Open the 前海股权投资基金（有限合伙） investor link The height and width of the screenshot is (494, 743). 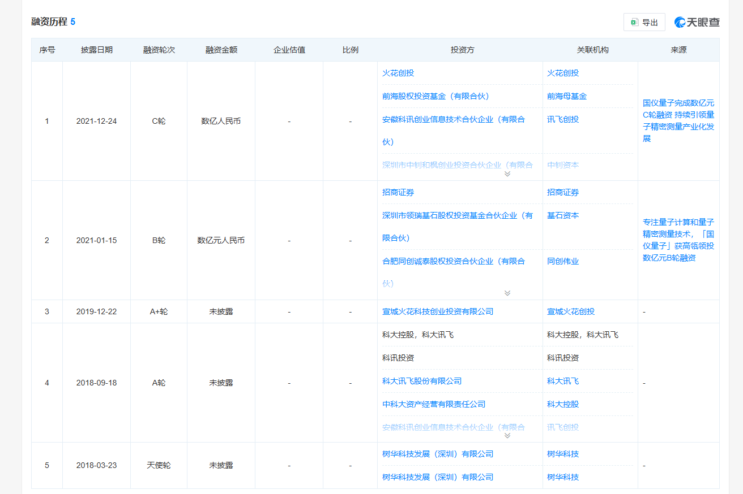435,96
